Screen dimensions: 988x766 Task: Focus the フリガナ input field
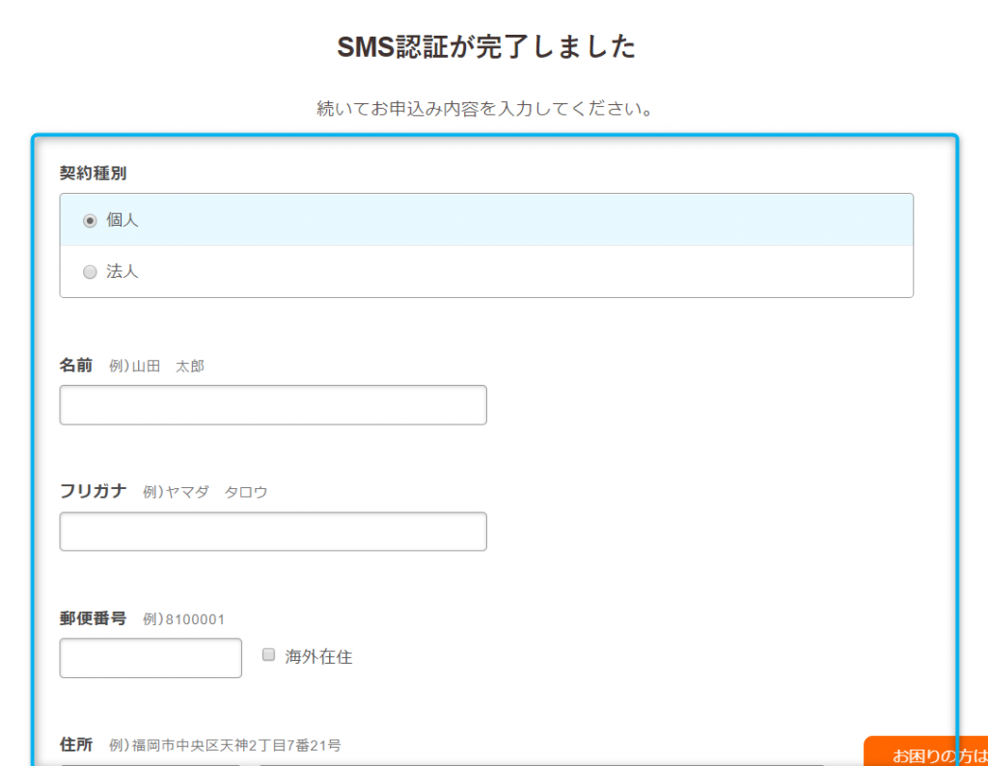[x=273, y=532]
